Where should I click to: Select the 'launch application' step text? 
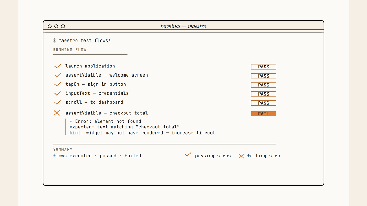coord(90,66)
